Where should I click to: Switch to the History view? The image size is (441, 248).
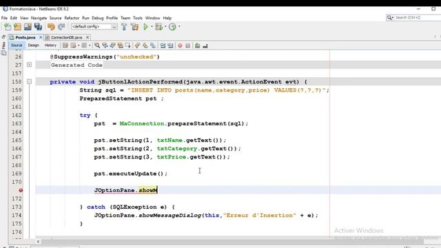(50, 45)
